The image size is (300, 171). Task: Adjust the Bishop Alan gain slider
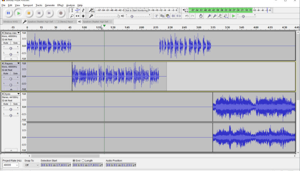[x=11, y=48]
